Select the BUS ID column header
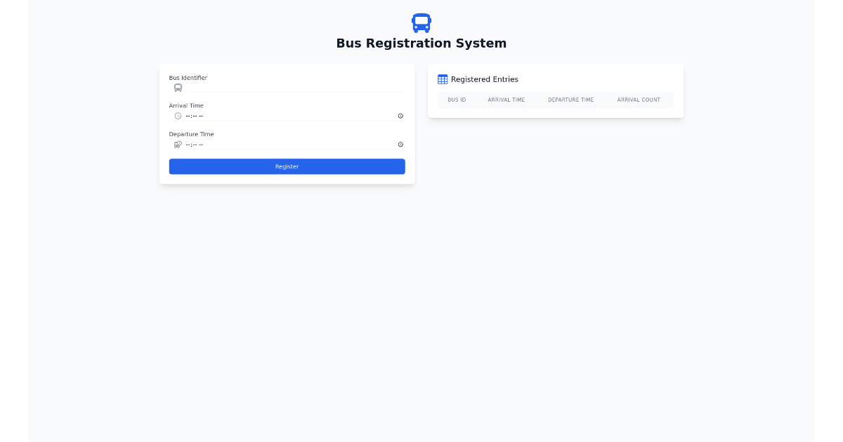The height and width of the screenshot is (442, 843). [x=457, y=100]
